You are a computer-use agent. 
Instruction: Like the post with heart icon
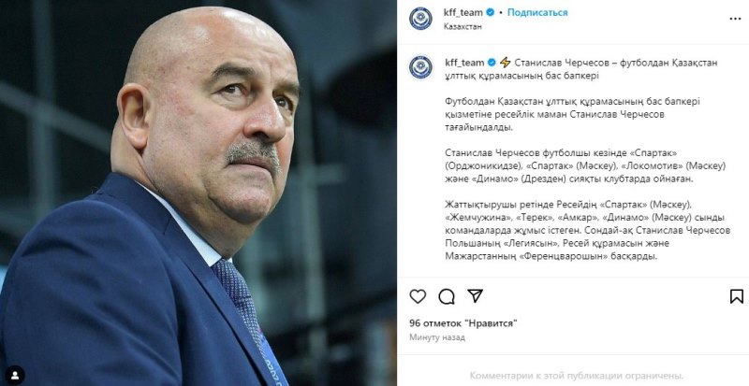click(418, 296)
